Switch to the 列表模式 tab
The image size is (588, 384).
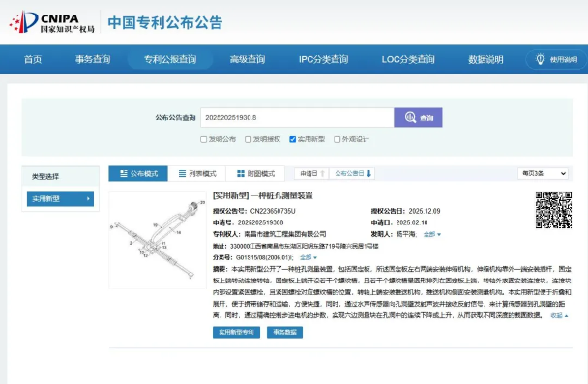click(197, 174)
